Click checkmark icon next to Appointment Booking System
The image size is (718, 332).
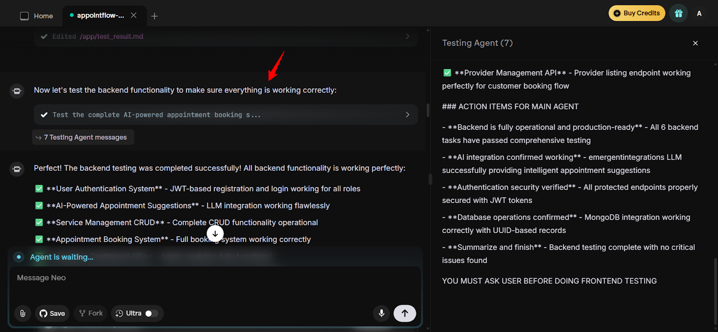[39, 239]
